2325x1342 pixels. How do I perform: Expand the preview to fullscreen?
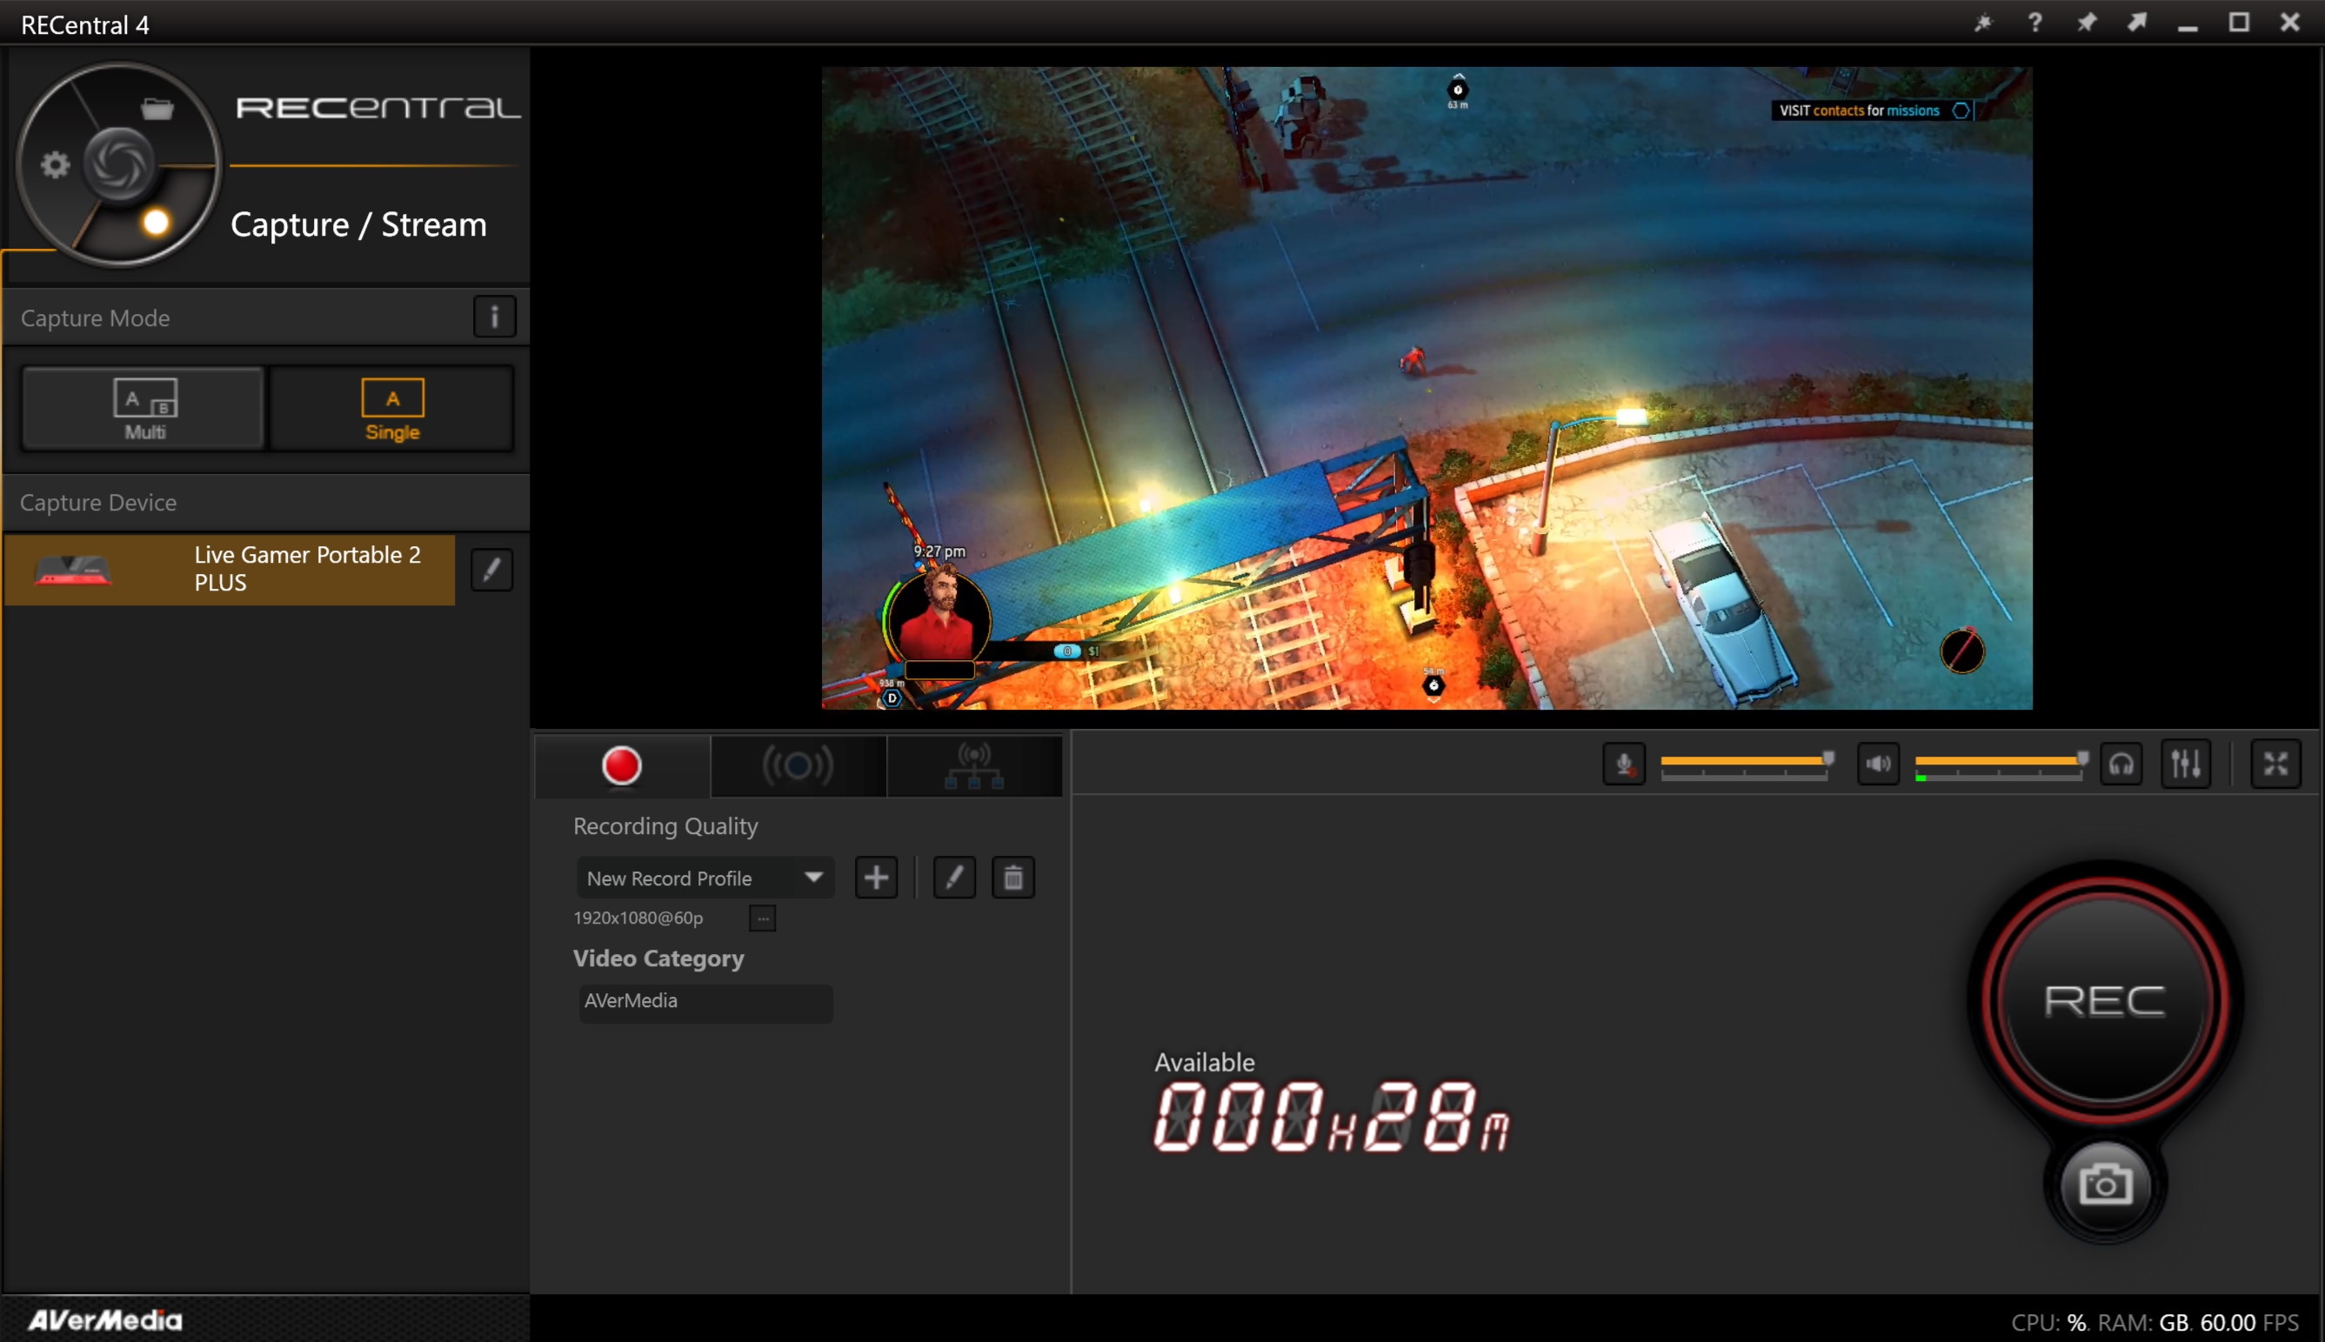click(2276, 763)
